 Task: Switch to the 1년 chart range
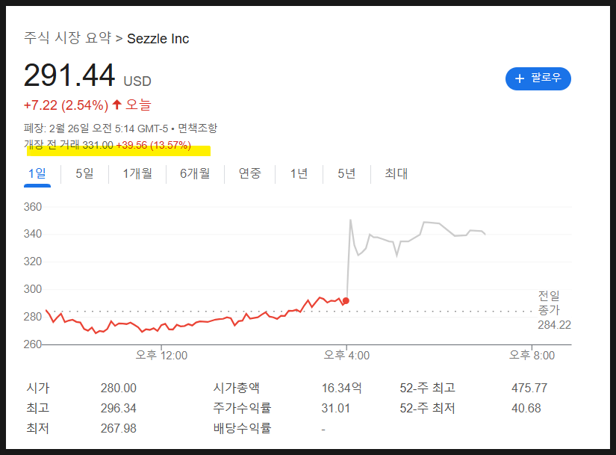coord(299,173)
